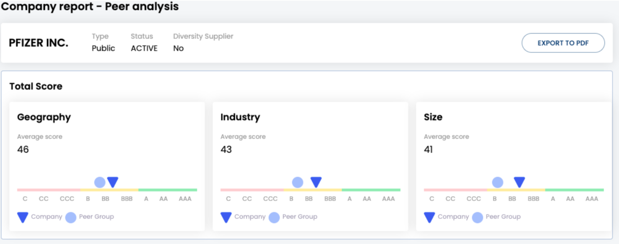Select the PFIZER INC. company name
Image resolution: width=619 pixels, height=244 pixels.
pos(39,43)
